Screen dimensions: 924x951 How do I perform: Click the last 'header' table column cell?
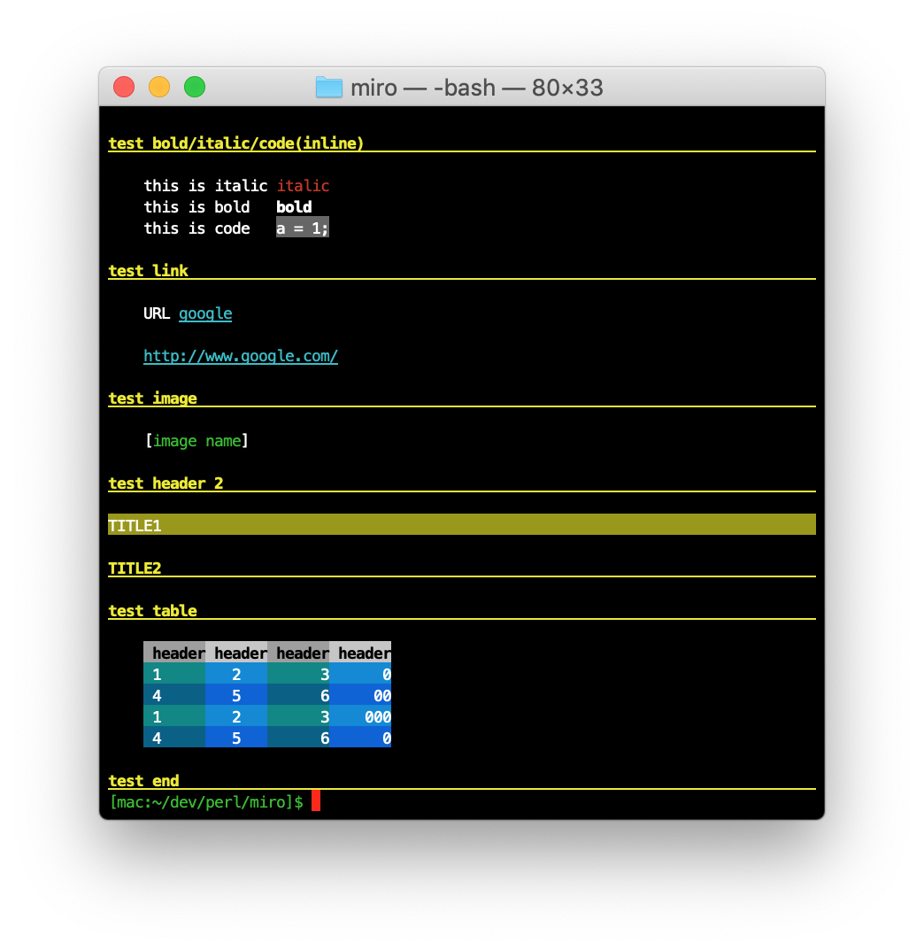[360, 653]
